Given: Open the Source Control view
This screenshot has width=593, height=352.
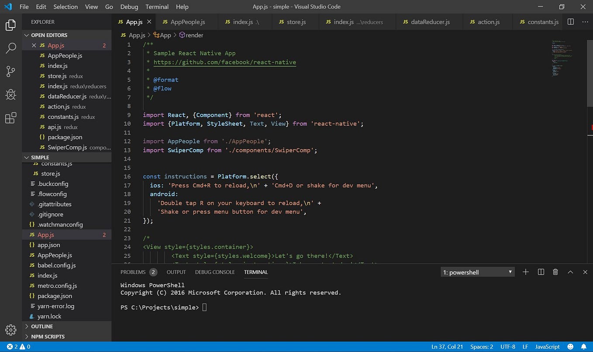Looking at the screenshot, I should pos(10,71).
